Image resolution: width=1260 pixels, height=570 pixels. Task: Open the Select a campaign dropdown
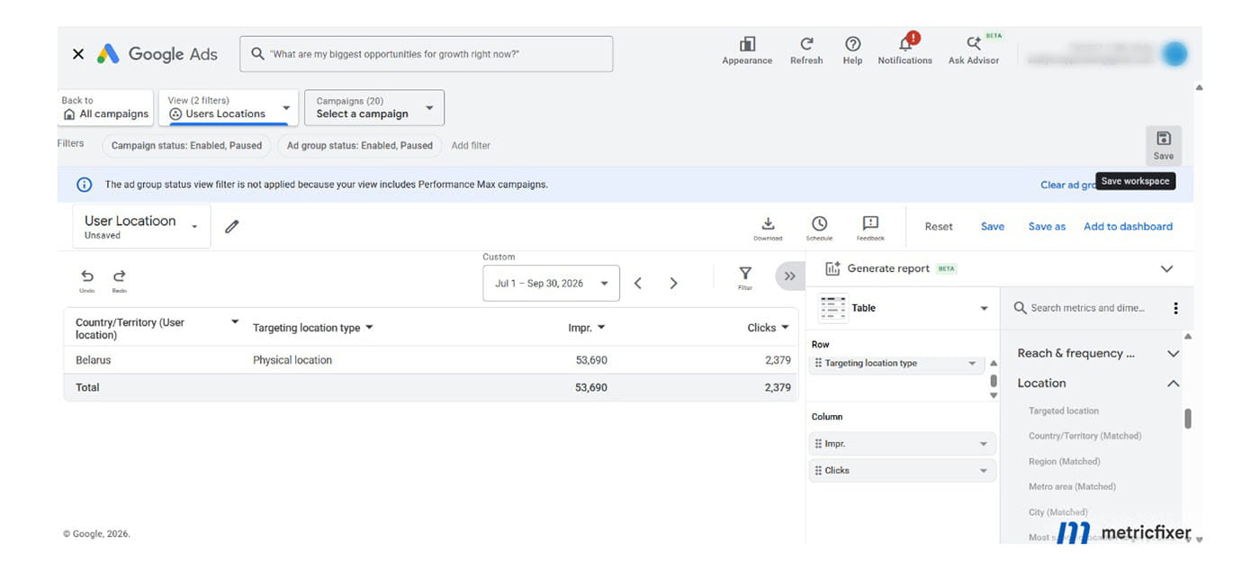pos(374,108)
